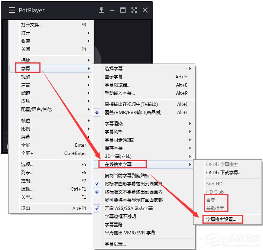Image resolution: width=263 pixels, height=250 pixels.
Task: Open the PotPlayer hamburger menu icon
Action: point(12,10)
